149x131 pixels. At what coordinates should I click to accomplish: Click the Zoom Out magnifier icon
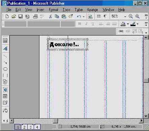click(131, 16)
